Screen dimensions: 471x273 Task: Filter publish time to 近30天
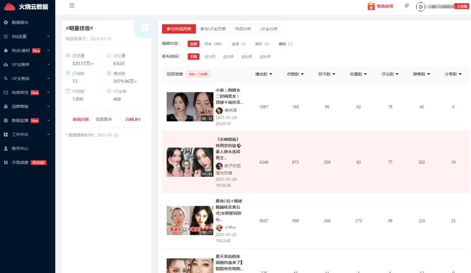coord(228,57)
